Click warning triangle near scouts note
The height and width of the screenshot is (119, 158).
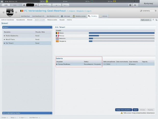click(122, 113)
